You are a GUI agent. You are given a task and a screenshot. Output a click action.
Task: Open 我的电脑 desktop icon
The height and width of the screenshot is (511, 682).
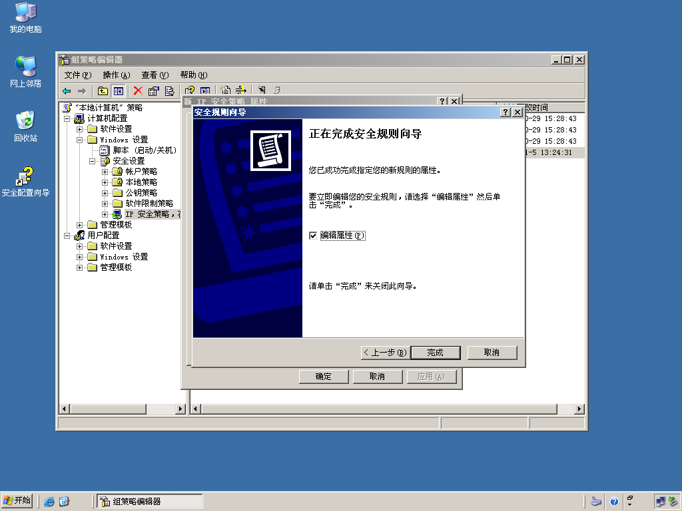pyautogui.click(x=26, y=18)
